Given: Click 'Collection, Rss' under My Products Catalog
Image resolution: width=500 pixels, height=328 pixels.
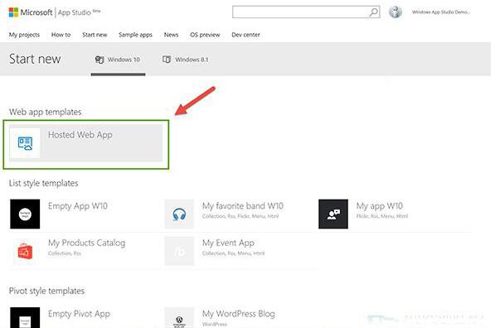Looking at the screenshot, I should click(x=65, y=253).
